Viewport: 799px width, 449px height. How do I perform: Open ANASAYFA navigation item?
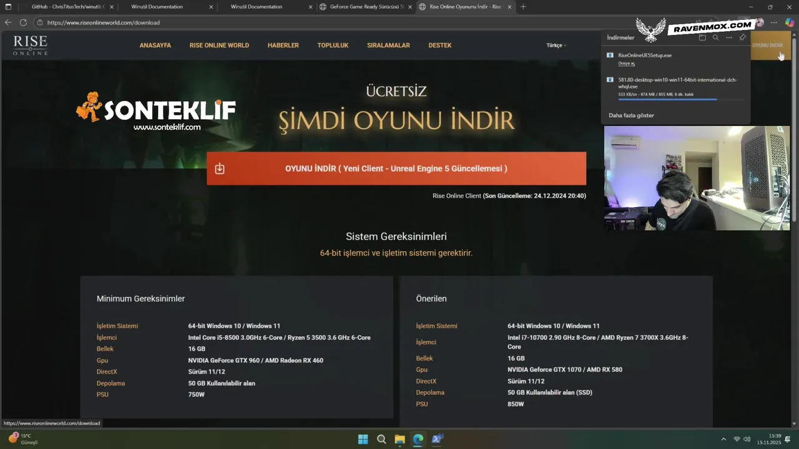155,45
